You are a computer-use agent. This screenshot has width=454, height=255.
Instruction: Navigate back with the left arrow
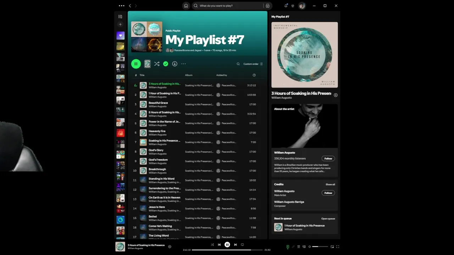(x=130, y=6)
